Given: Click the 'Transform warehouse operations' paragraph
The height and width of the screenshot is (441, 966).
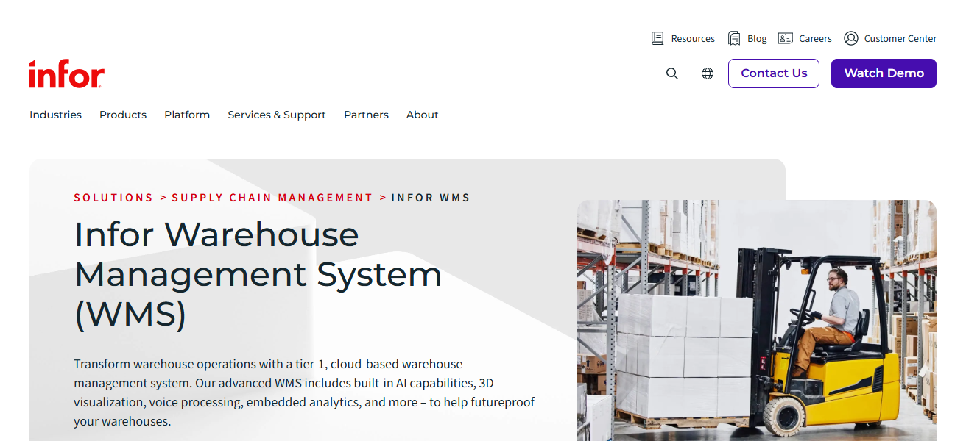Looking at the screenshot, I should pos(304,392).
